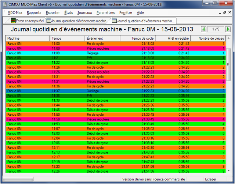Select the Pièces rebutées row at 11:26
This screenshot has height=184, width=235.
point(116,72)
